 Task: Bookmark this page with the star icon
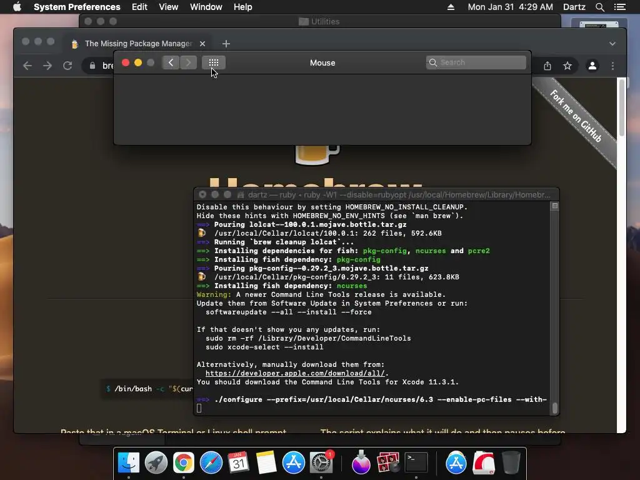pyautogui.click(x=567, y=66)
